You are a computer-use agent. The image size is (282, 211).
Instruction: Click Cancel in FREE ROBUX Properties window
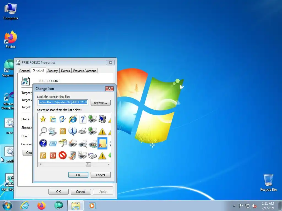[81, 191]
